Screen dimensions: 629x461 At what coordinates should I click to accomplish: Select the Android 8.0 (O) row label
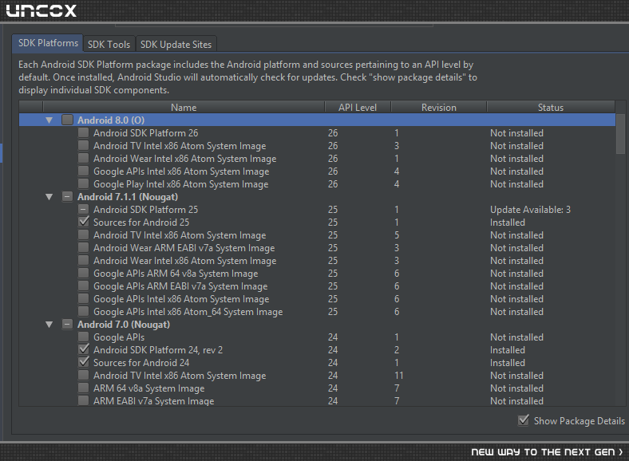tap(111, 120)
